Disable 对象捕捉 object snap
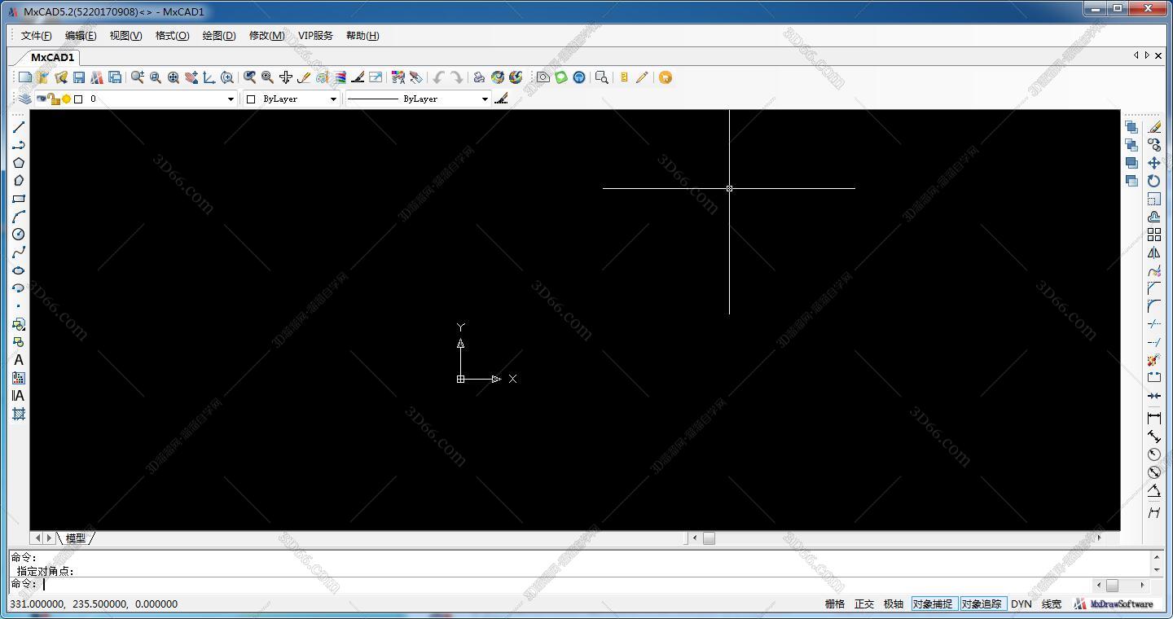1173x619 pixels. pyautogui.click(x=932, y=604)
